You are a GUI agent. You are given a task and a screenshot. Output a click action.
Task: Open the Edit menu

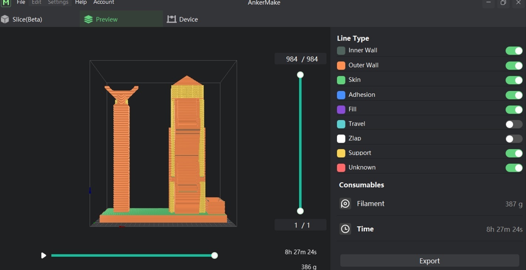point(36,3)
